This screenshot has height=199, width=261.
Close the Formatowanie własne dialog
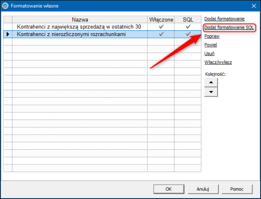[254, 6]
